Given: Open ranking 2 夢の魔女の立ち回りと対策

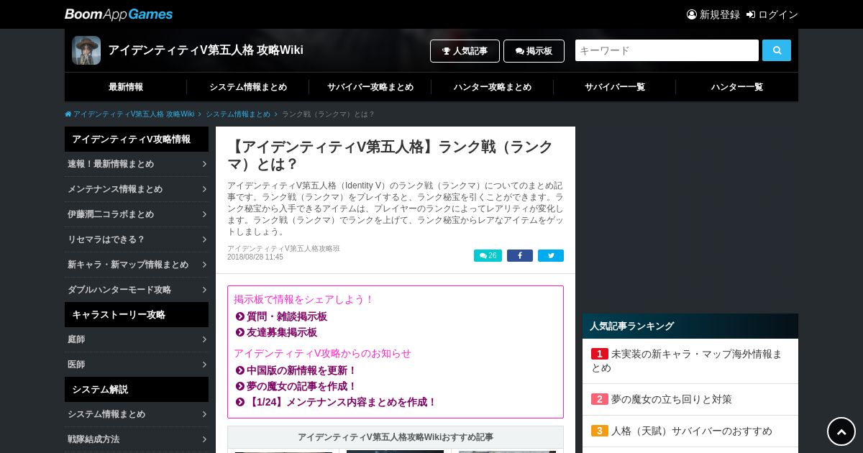Looking at the screenshot, I should click(x=690, y=399).
